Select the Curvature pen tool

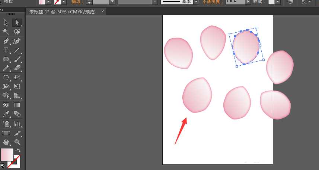[x=17, y=41]
